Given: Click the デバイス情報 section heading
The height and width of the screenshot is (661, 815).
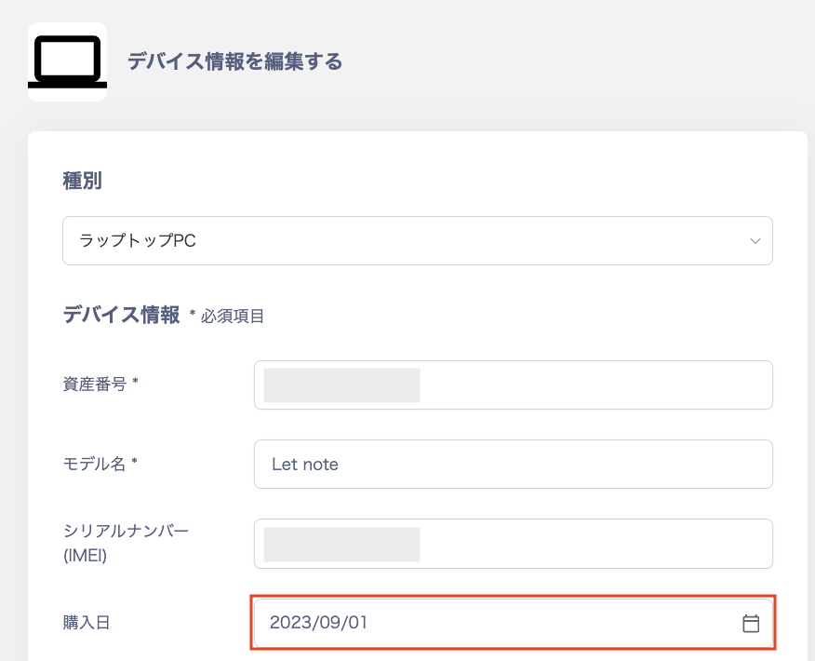Looking at the screenshot, I should pos(121,315).
